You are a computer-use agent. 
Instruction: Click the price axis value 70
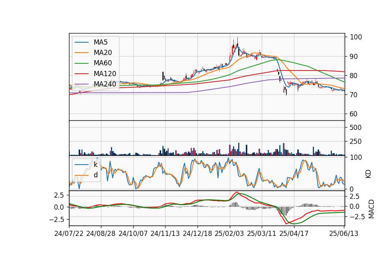[x=354, y=95]
